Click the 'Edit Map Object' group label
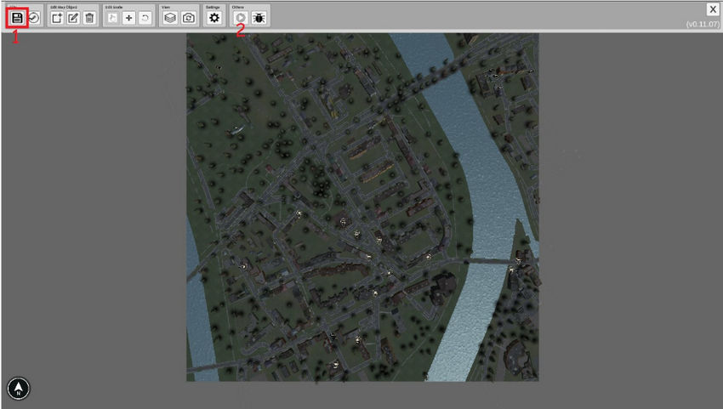Screen dimensions: 723x409 pyautogui.click(x=65, y=7)
